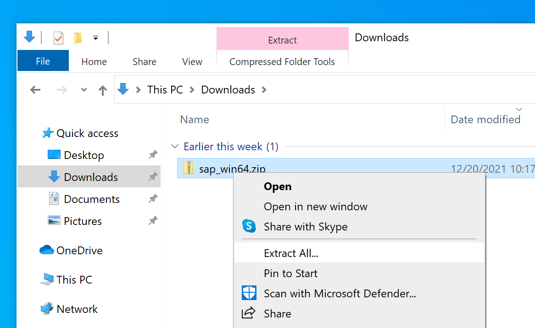Select Scan with Microsoft Defender option

(340, 293)
